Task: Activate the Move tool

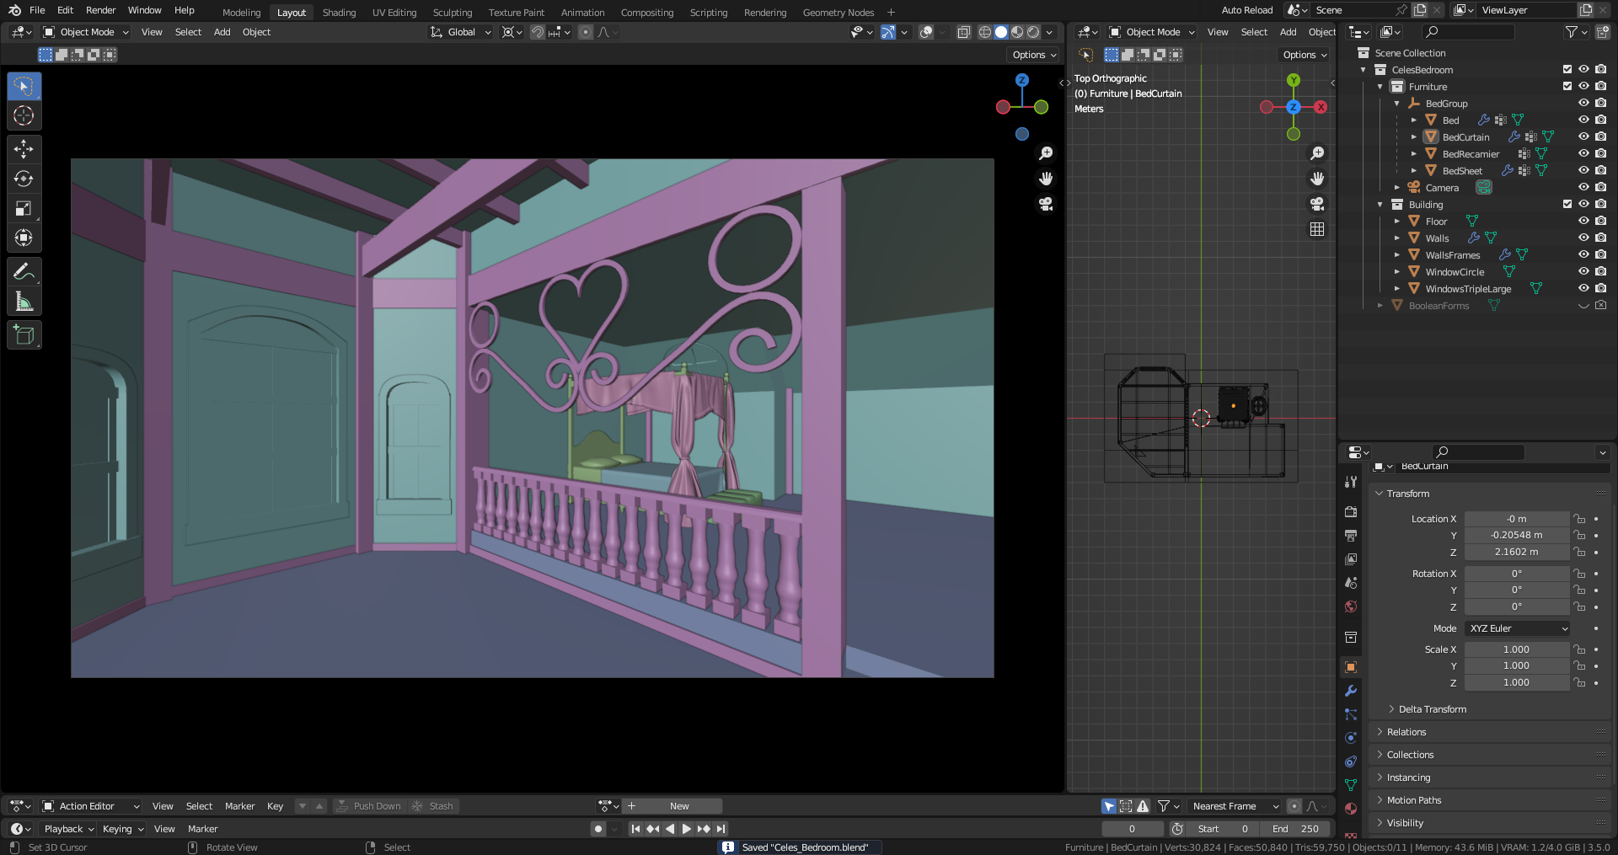Action: (x=24, y=149)
